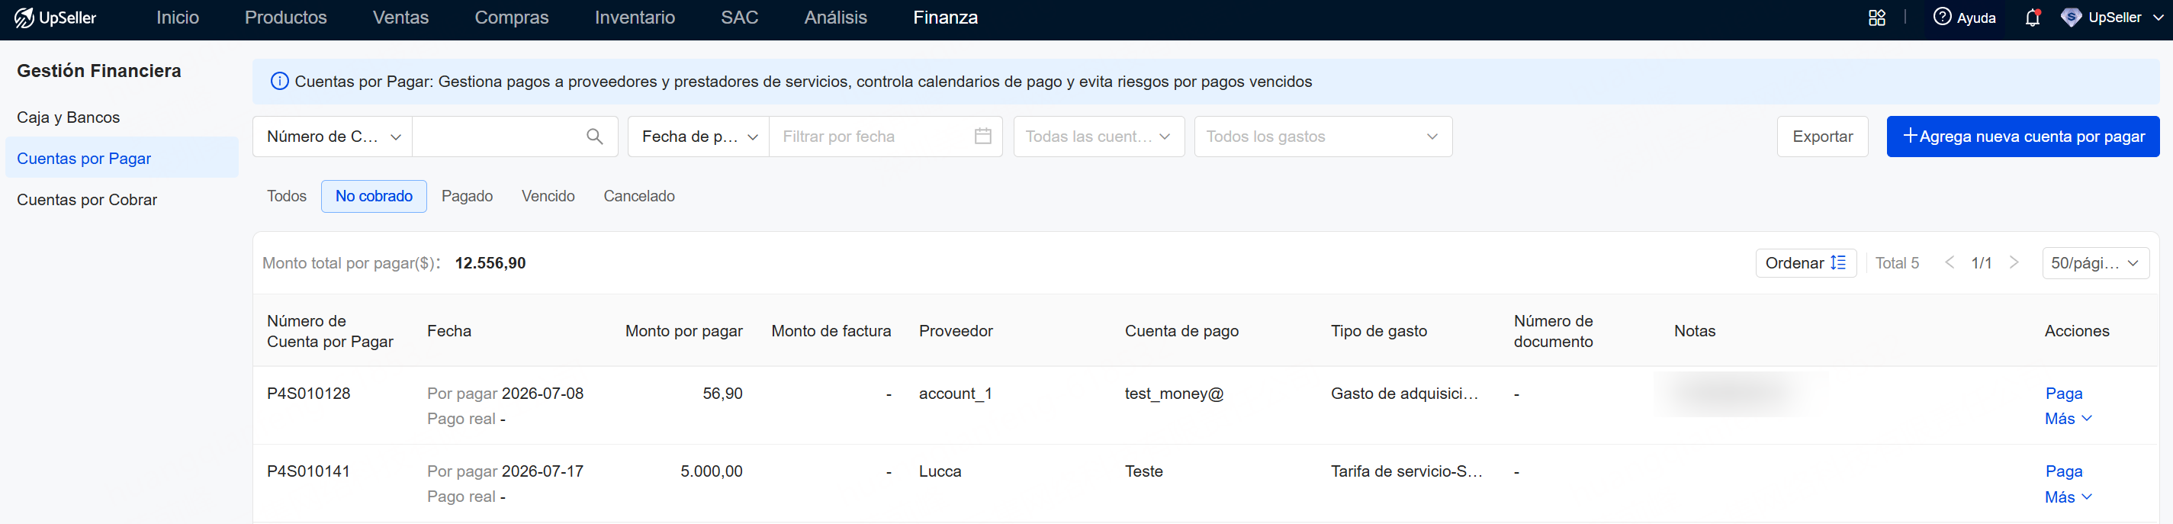
Task: Click account number P4S010128
Action: 309,394
